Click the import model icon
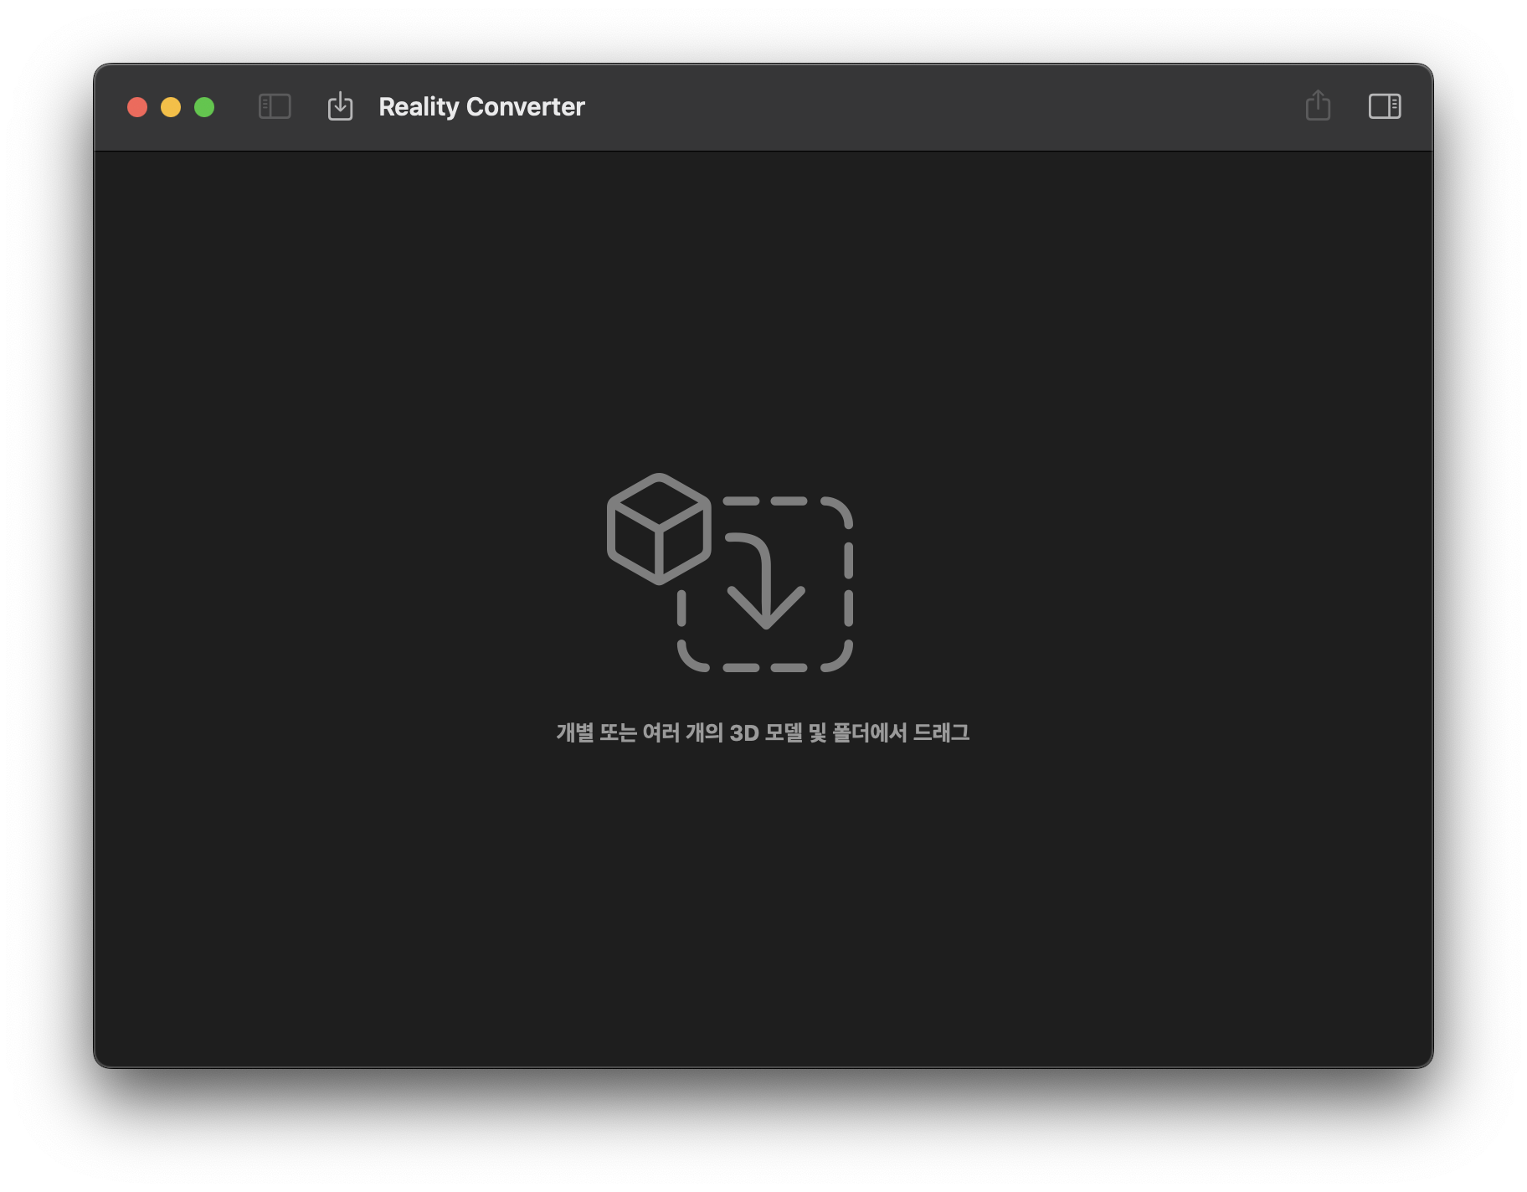The image size is (1527, 1192). (340, 106)
